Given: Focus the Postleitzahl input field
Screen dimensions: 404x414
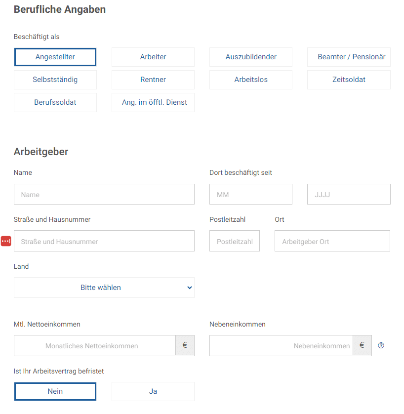Looking at the screenshot, I should (x=235, y=241).
